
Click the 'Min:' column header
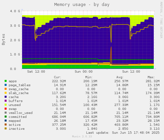[x=89, y=77]
